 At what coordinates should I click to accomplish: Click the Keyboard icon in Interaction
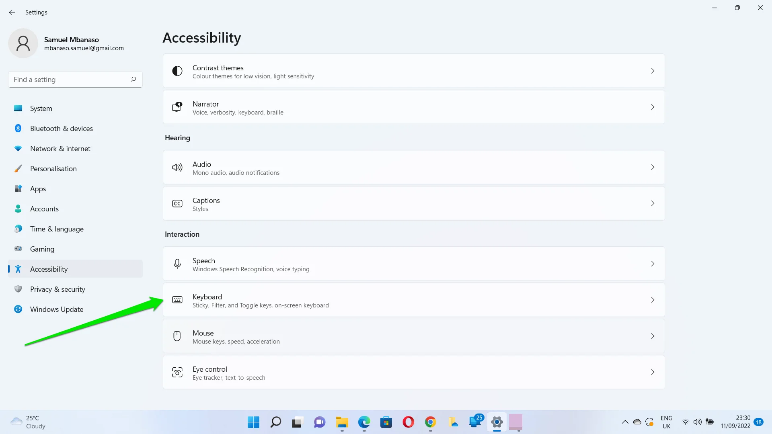coord(177,300)
